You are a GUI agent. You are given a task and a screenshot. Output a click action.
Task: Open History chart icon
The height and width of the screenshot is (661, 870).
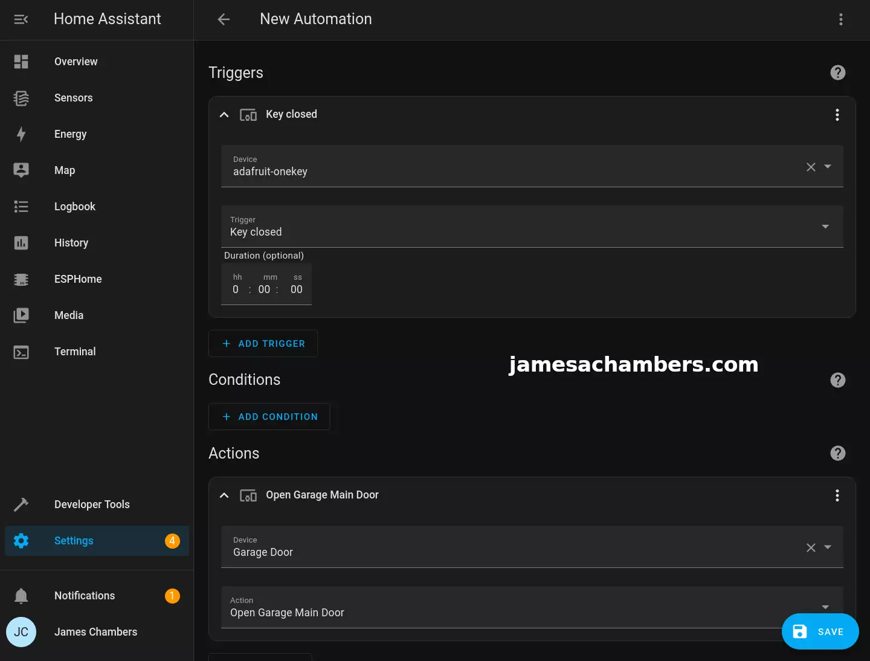pyautogui.click(x=21, y=243)
